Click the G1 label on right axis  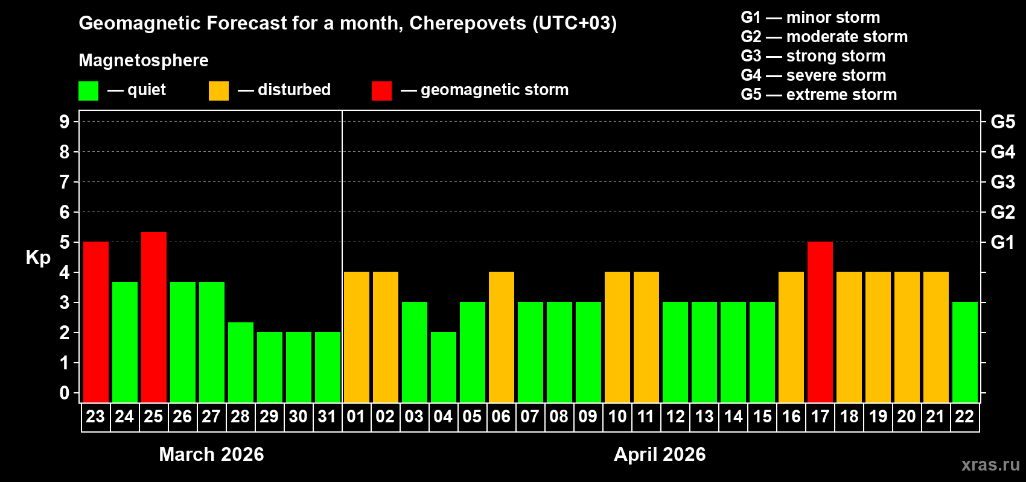point(1003,242)
